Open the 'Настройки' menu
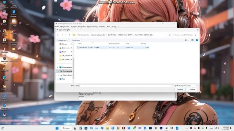 pos(82,27)
